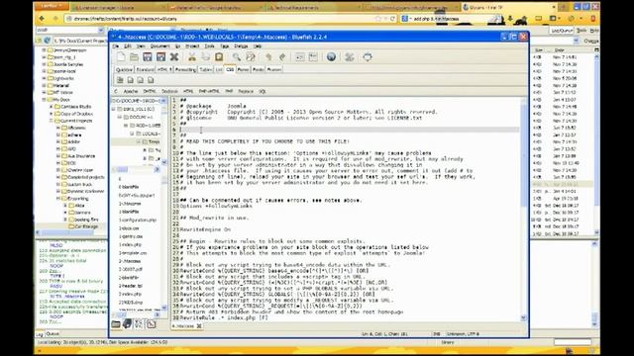Collapse the Temp folder in filebrowser tree
The height and width of the screenshot is (356, 634).
pos(139,141)
